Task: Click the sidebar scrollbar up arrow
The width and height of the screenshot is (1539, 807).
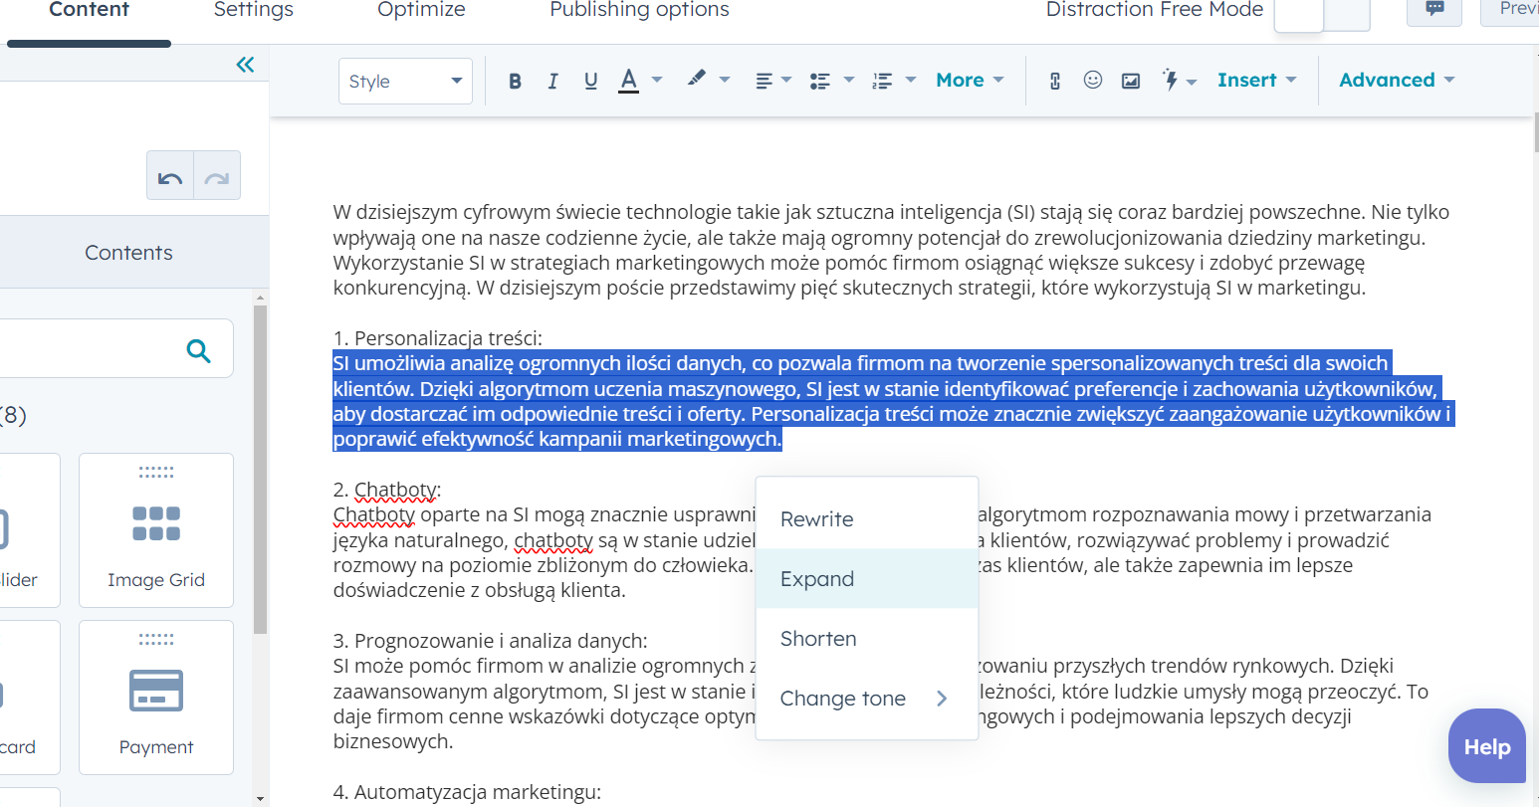Action: pyautogui.click(x=261, y=298)
